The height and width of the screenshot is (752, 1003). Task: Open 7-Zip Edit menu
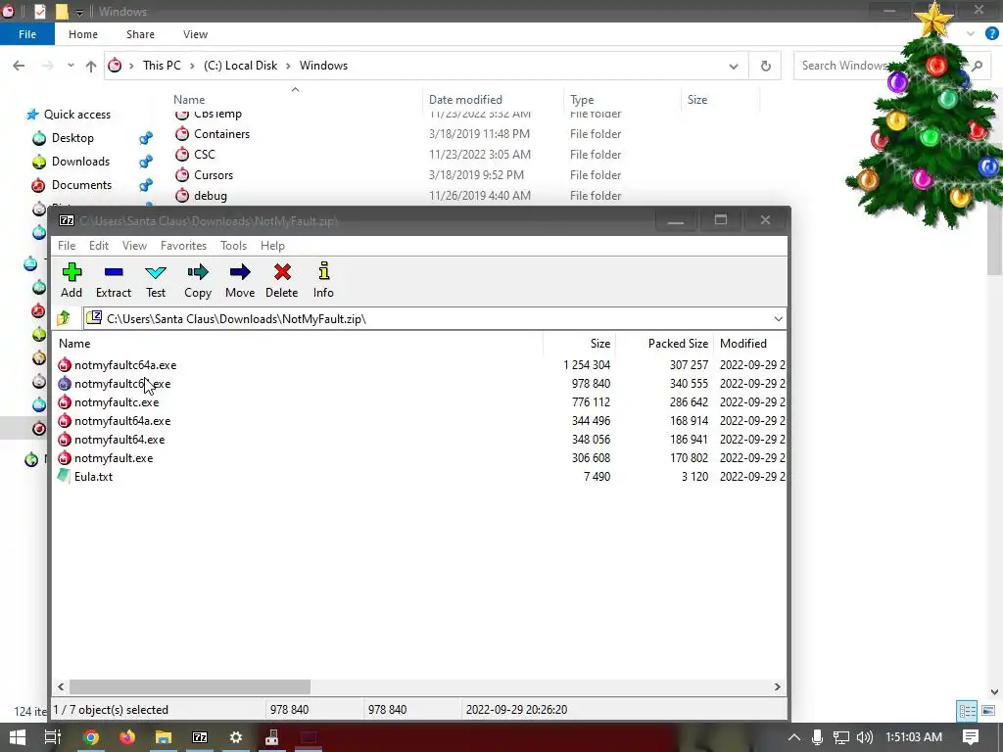(x=99, y=246)
